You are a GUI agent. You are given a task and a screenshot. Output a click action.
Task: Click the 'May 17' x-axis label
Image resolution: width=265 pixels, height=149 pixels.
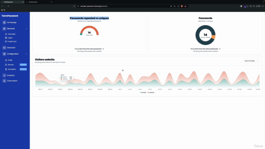pyautogui.click(x=40, y=89)
